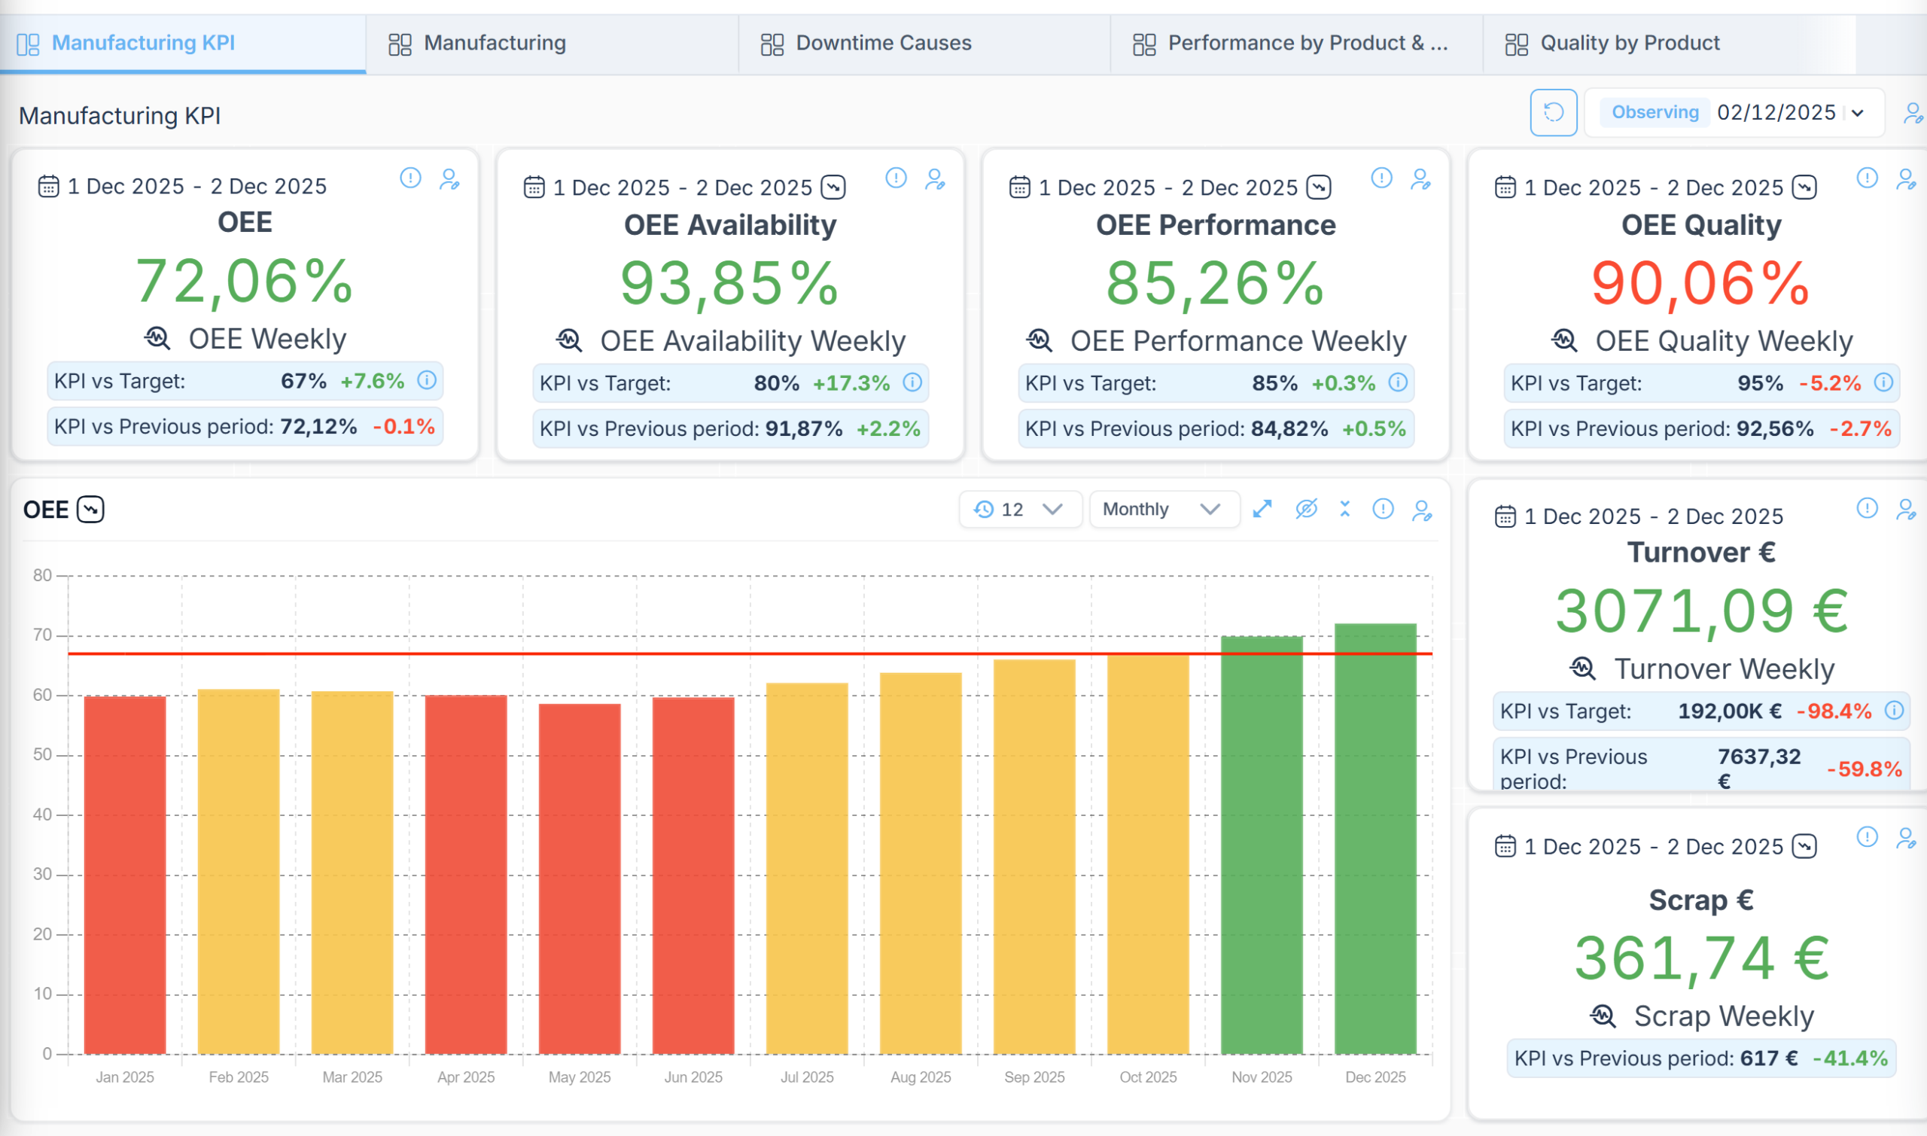Click user edit icon on Turnover € card
Image resolution: width=1927 pixels, height=1136 pixels.
1906,509
